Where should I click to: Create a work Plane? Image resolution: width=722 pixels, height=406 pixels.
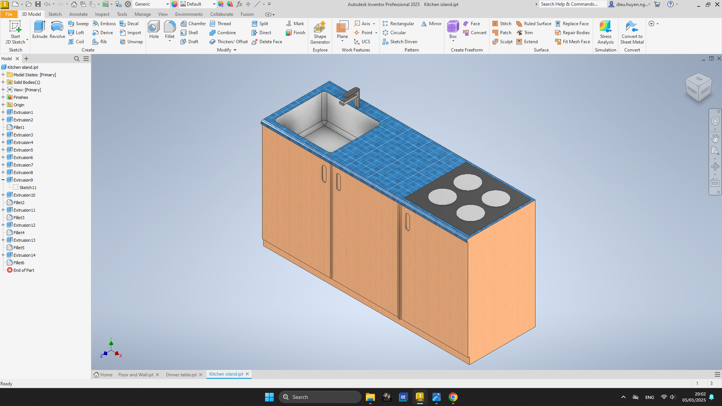tap(342, 30)
